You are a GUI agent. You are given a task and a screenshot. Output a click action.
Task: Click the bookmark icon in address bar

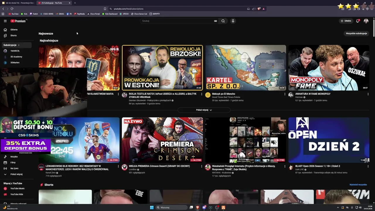point(105,9)
